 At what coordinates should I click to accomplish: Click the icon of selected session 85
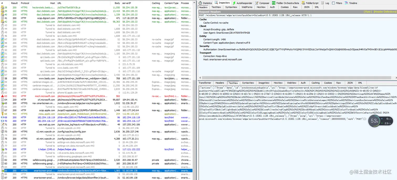click(2, 171)
